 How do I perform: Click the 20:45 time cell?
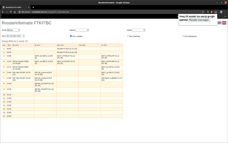coord(9,116)
